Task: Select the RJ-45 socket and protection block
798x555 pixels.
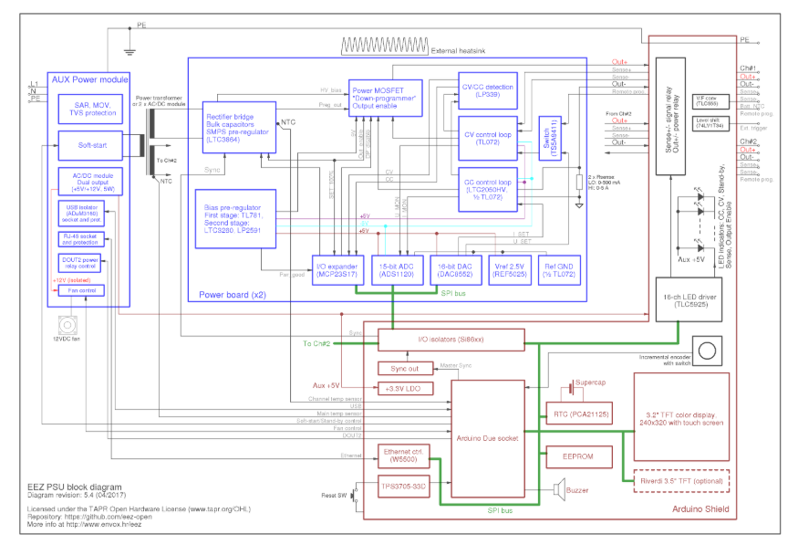Action: [81, 239]
